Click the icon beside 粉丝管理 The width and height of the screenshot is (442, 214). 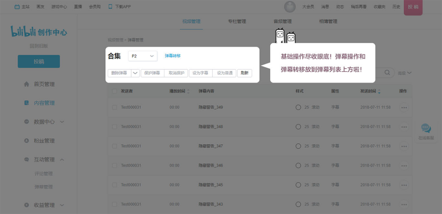tap(27, 141)
